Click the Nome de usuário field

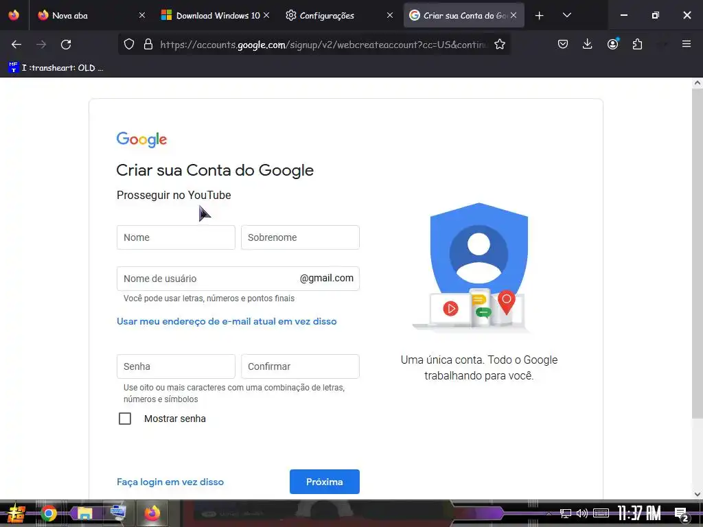coord(238,279)
